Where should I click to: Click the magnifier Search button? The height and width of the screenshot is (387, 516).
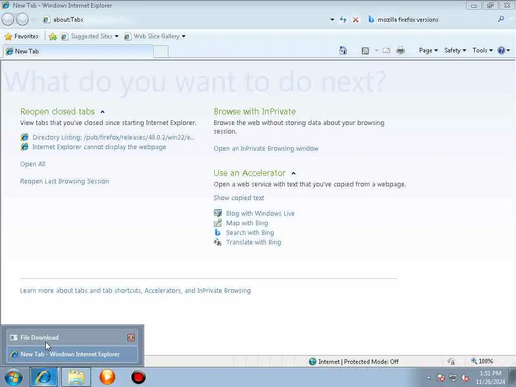click(501, 20)
